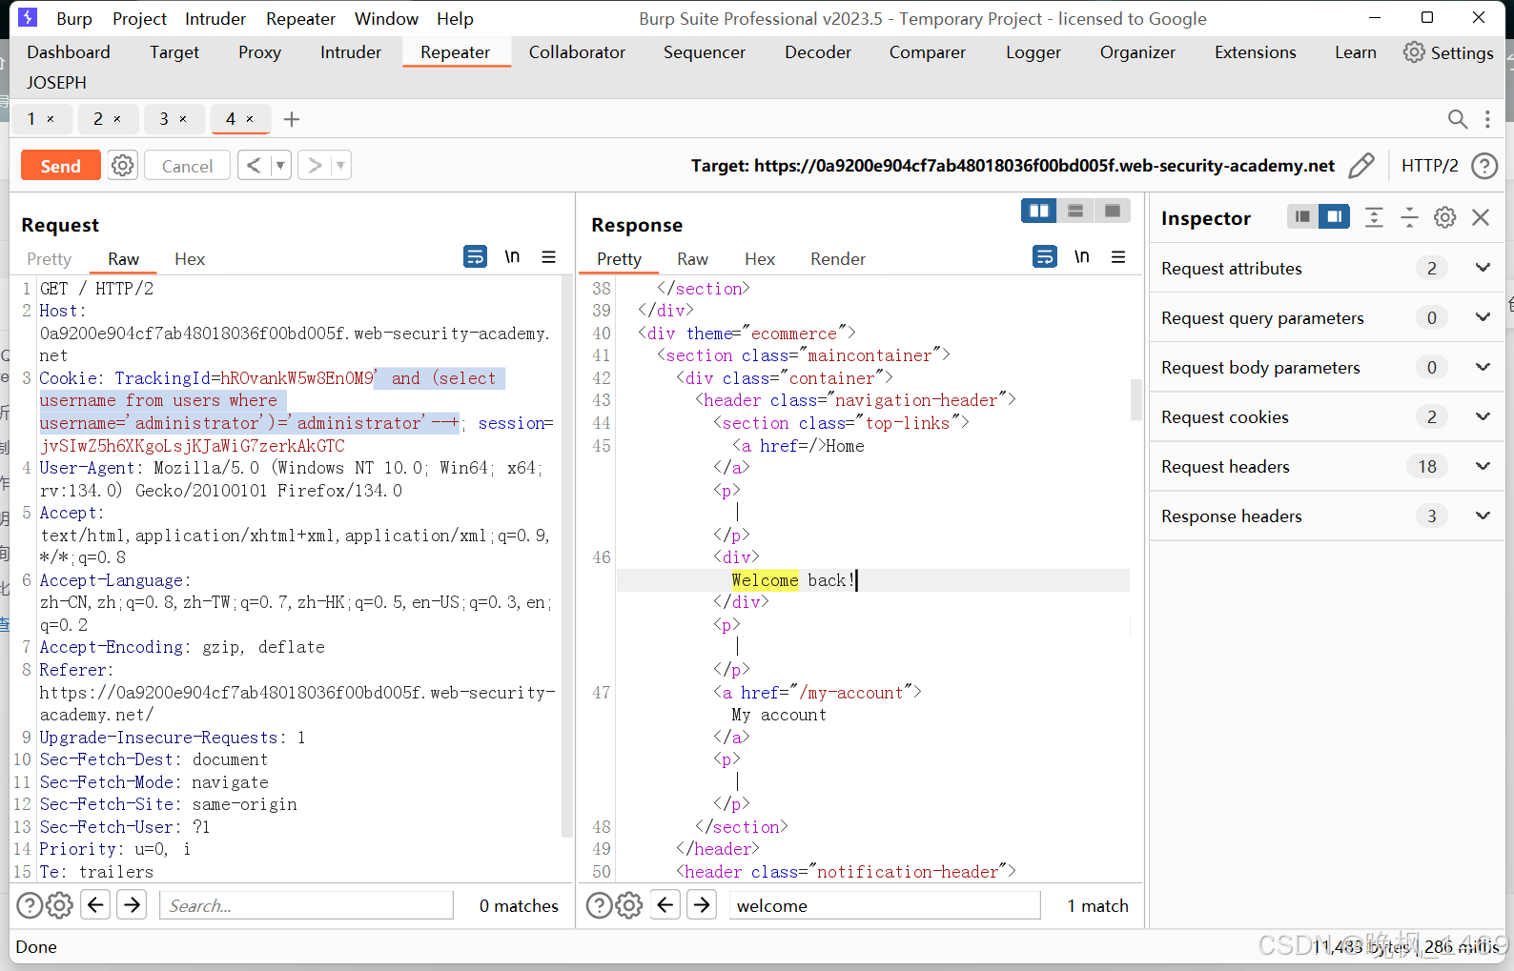Jump to next Response search match
This screenshot has height=971, width=1514.
702,904
